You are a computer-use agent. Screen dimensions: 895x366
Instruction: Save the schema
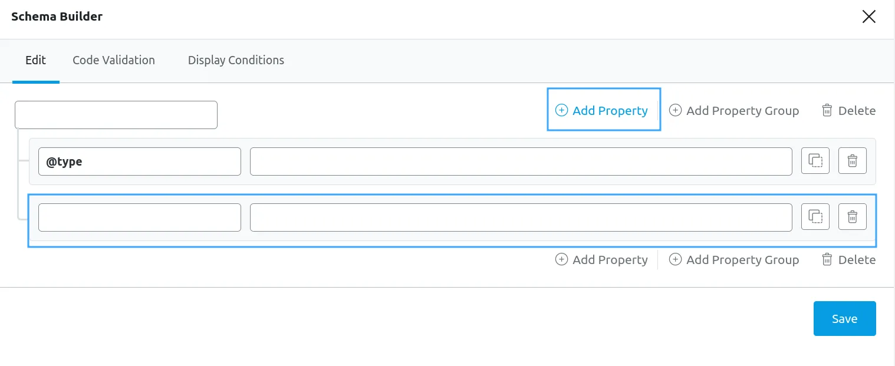[x=845, y=318]
